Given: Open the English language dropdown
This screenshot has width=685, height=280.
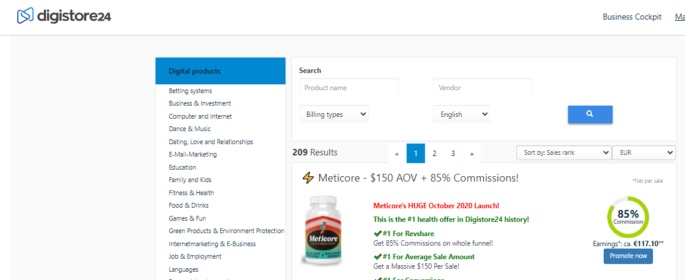Looking at the screenshot, I should coord(461,114).
